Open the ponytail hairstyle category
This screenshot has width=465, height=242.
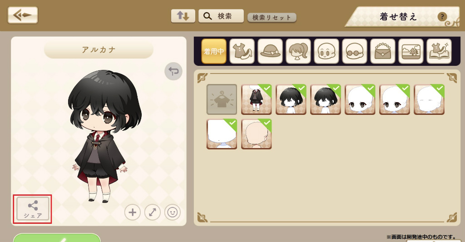point(298,51)
